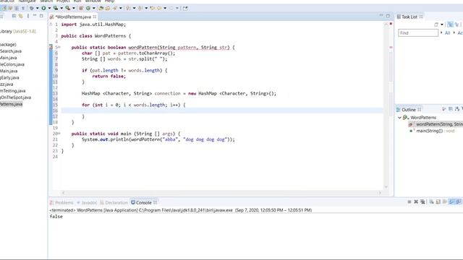Open the Run button dropdown arrow
The image size is (463, 260).
tap(50, 8)
